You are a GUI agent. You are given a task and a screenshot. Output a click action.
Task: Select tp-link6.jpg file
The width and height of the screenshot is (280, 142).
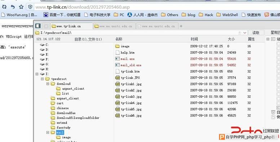[128, 115]
